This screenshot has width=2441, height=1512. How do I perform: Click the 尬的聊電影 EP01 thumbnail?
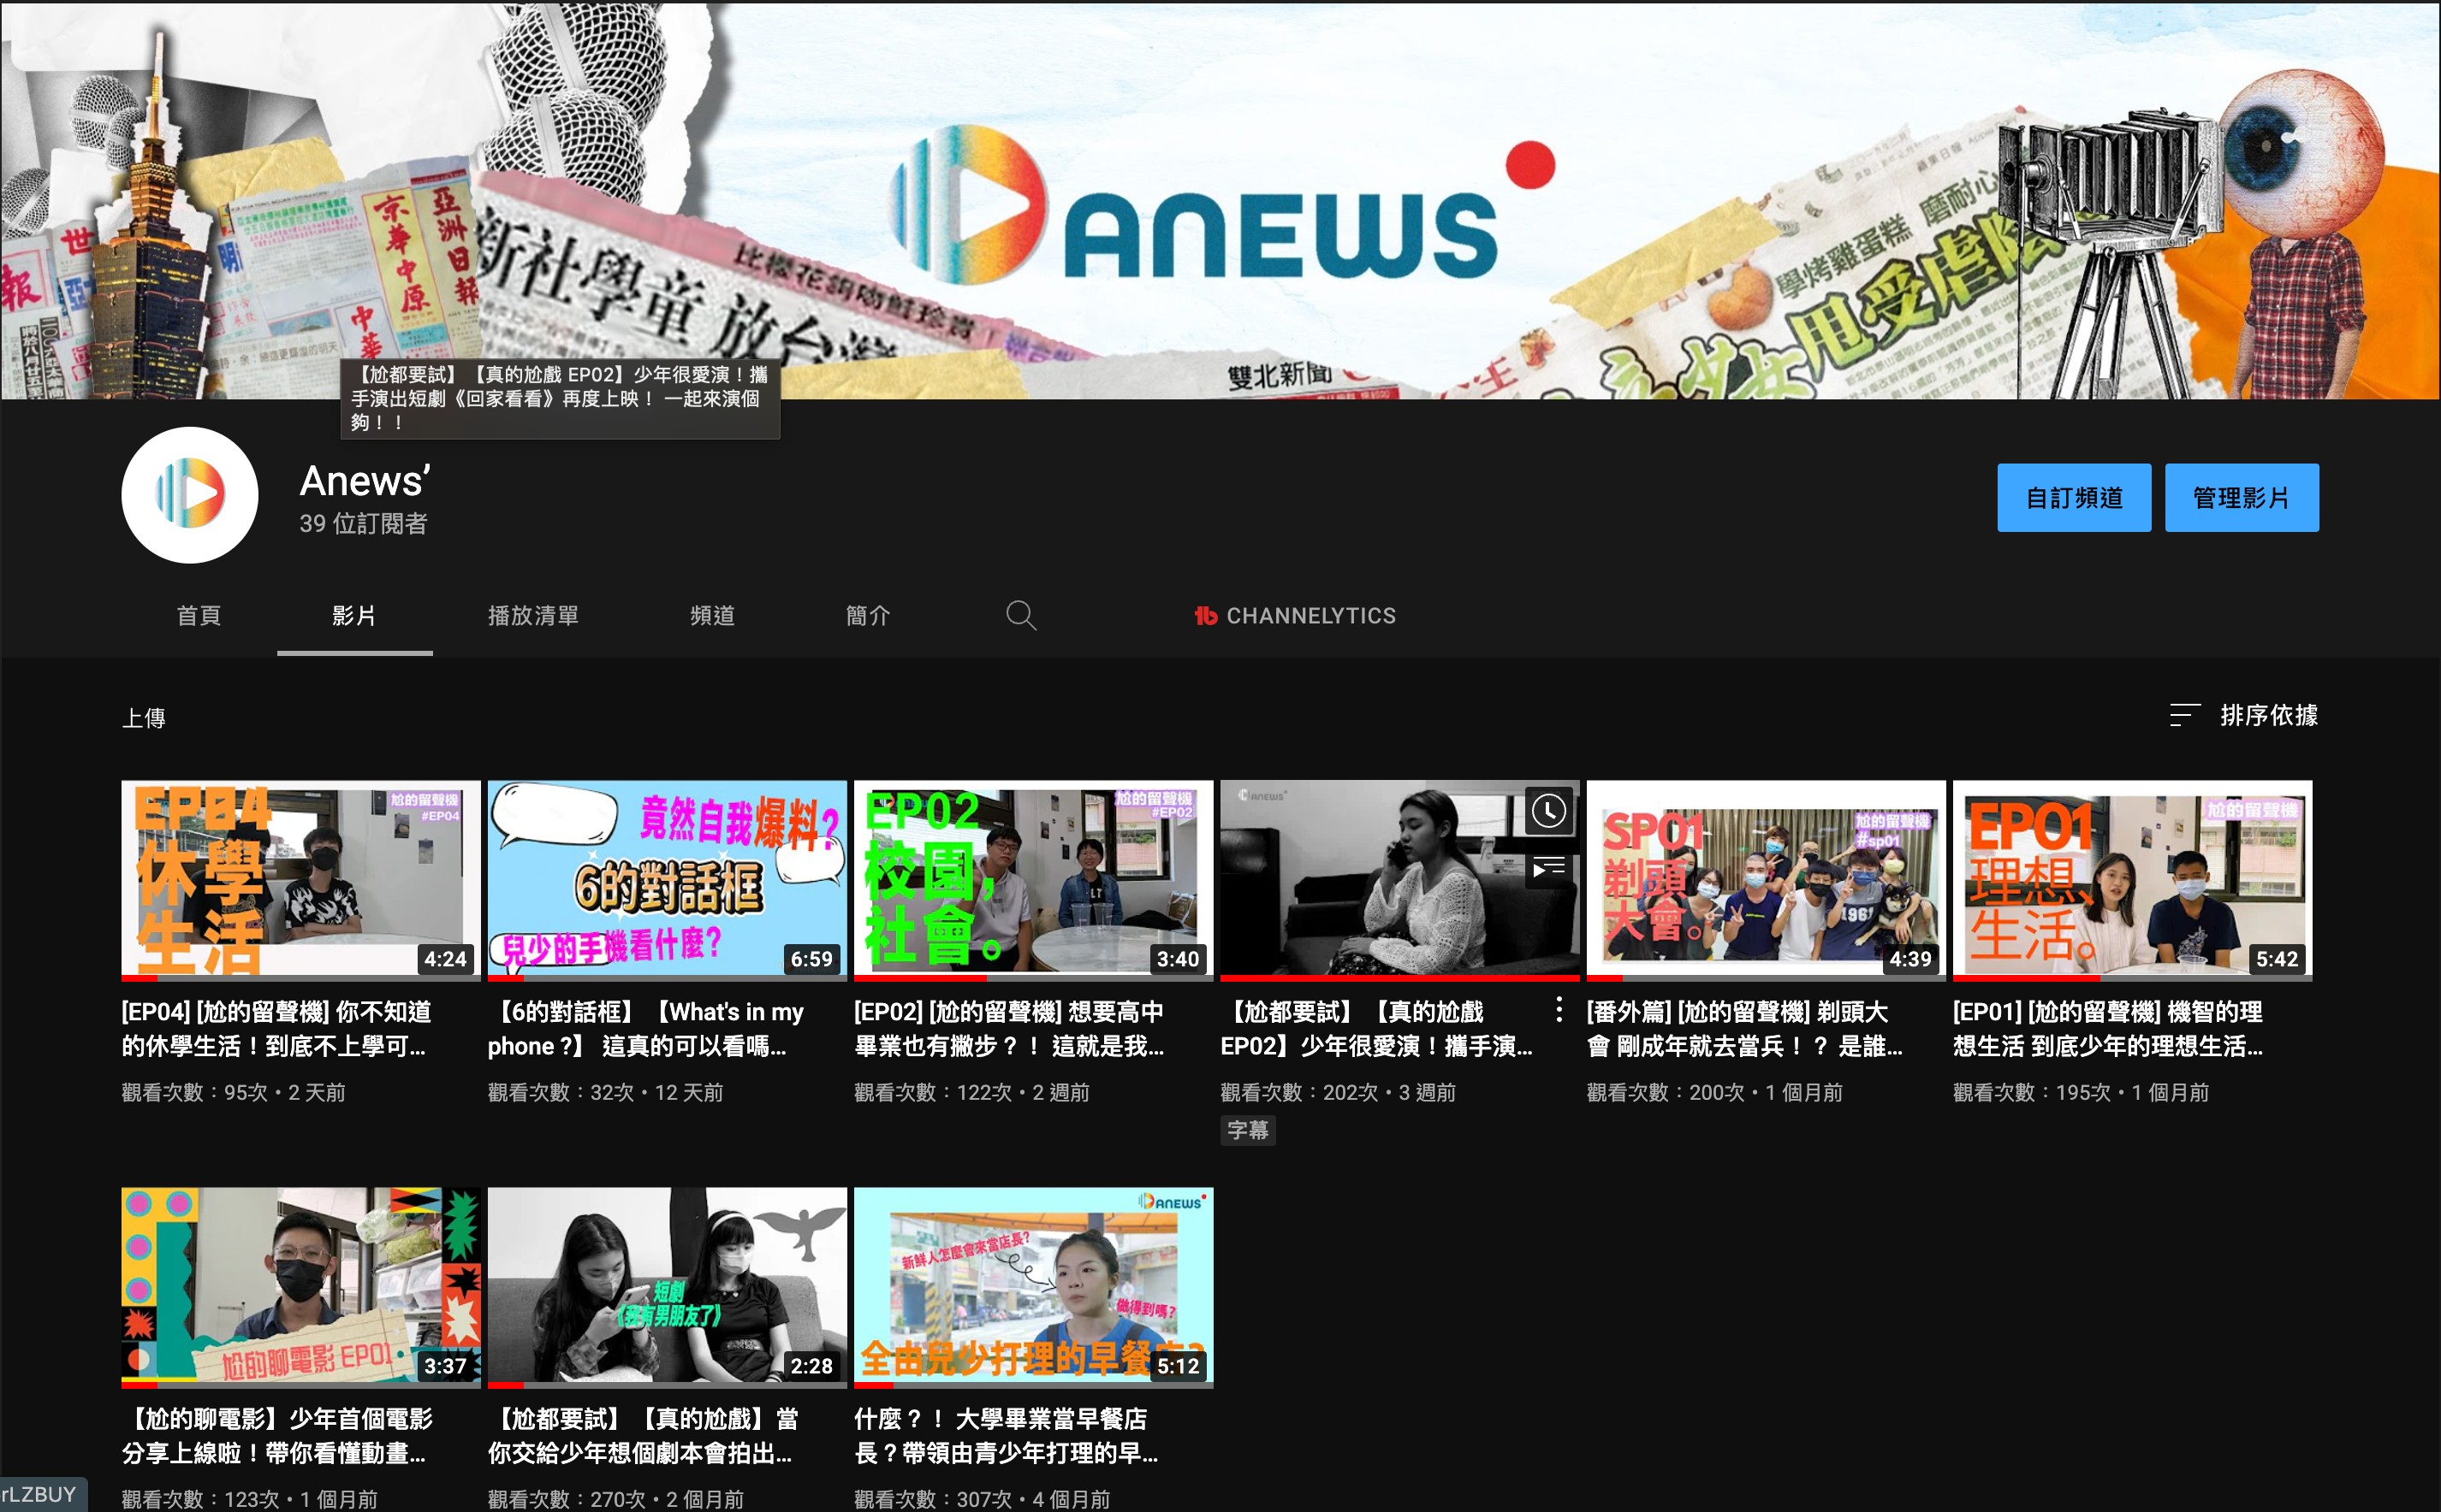click(x=300, y=1287)
